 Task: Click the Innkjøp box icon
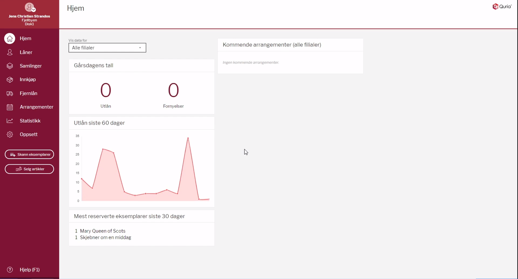tap(10, 80)
